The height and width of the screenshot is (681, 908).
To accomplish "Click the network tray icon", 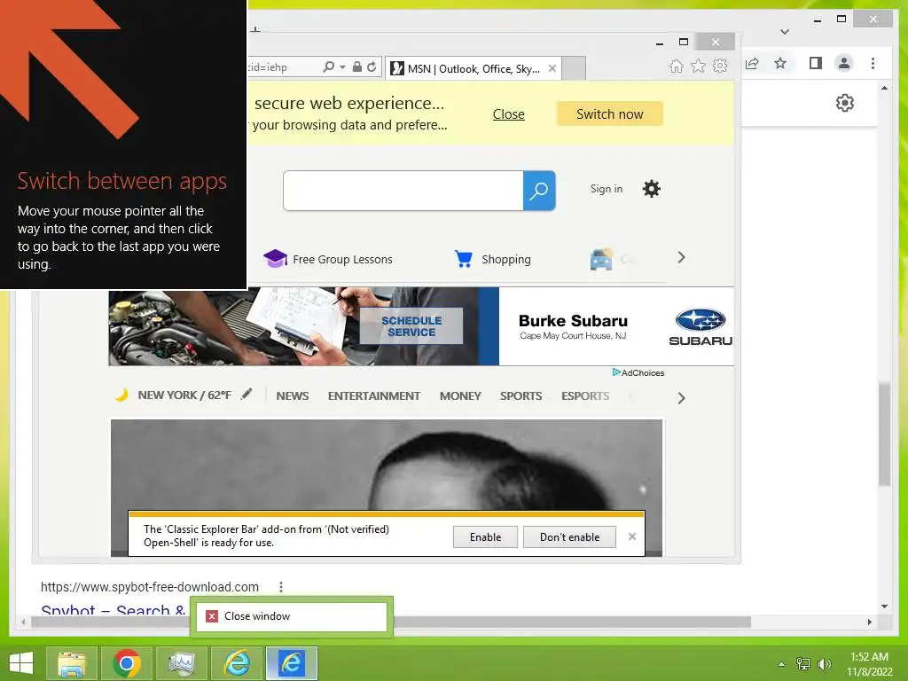I will coord(803,664).
